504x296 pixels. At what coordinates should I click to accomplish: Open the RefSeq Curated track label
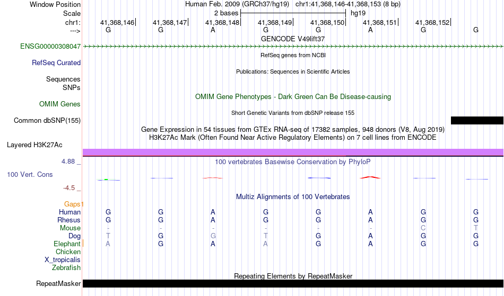(56, 62)
